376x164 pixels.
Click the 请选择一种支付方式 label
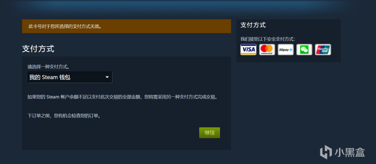(x=49, y=67)
